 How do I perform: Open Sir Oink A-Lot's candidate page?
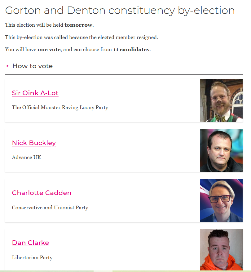(x=35, y=93)
